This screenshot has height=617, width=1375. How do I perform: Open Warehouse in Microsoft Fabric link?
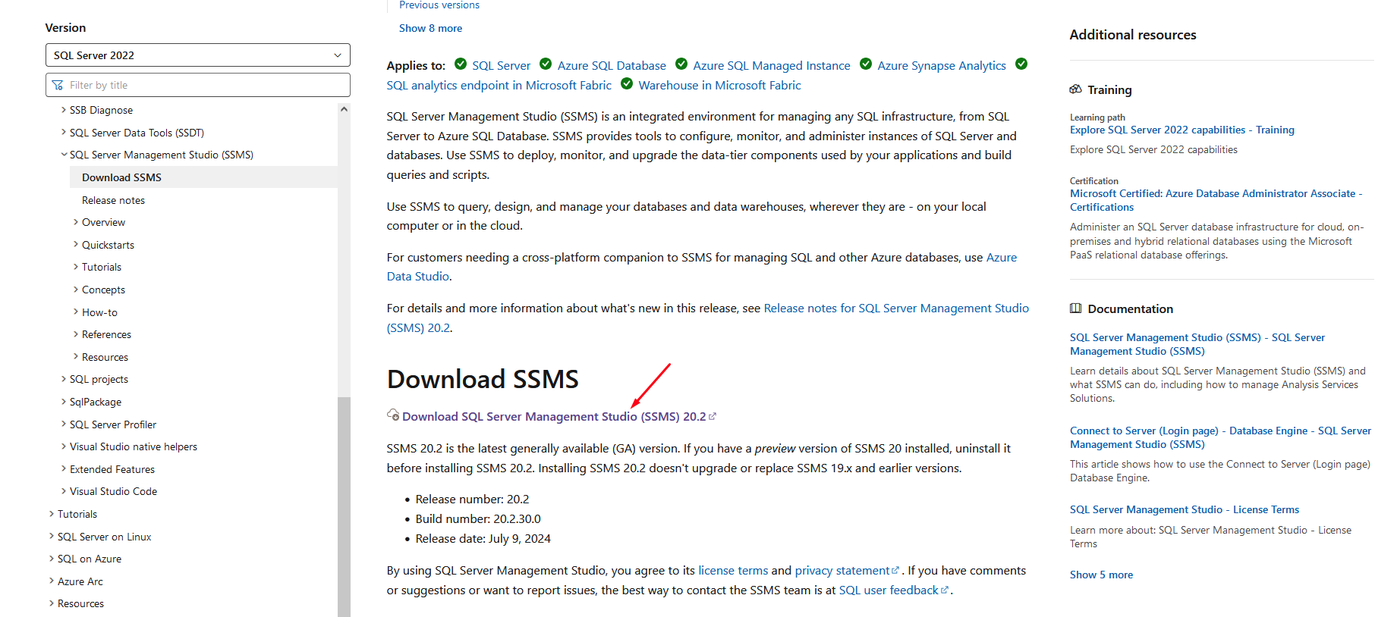pyautogui.click(x=719, y=86)
